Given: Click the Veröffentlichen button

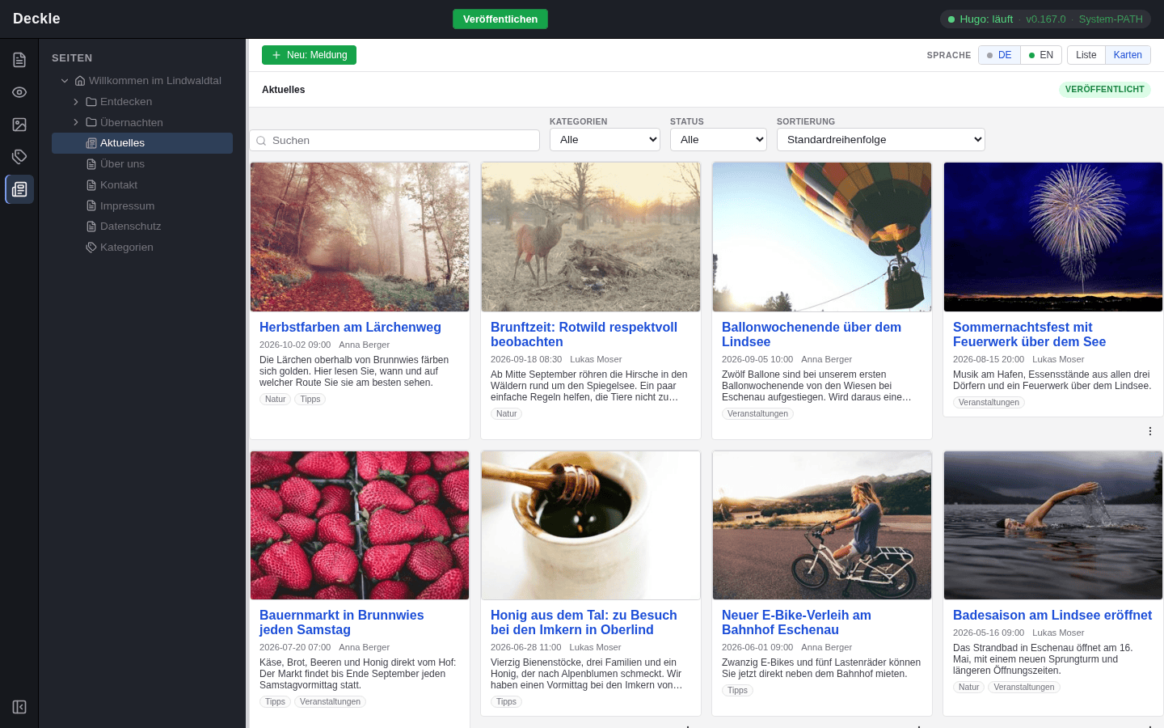Looking at the screenshot, I should 500,19.
